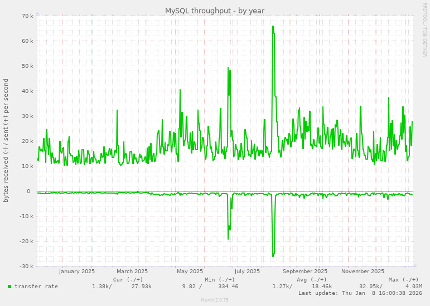Click the graph title 'MySQL throughput - by year'
Image resolution: width=430 pixels, height=306 pixels.
[215, 11]
